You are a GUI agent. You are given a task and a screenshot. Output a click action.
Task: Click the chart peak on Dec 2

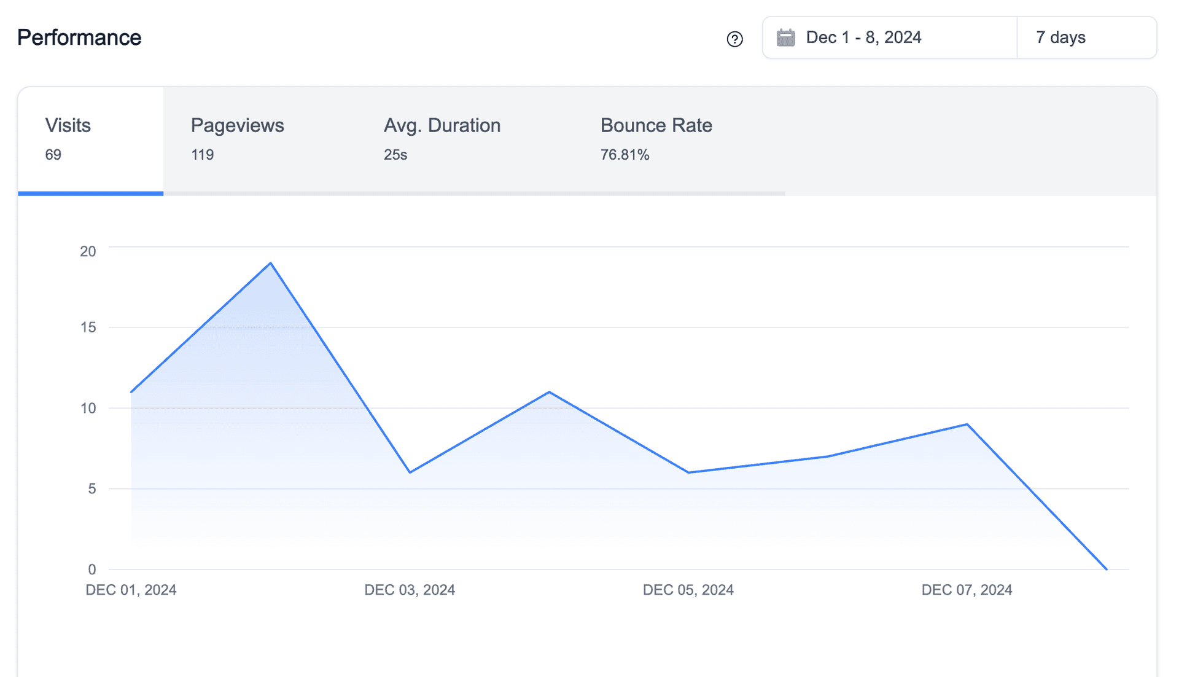tap(270, 263)
